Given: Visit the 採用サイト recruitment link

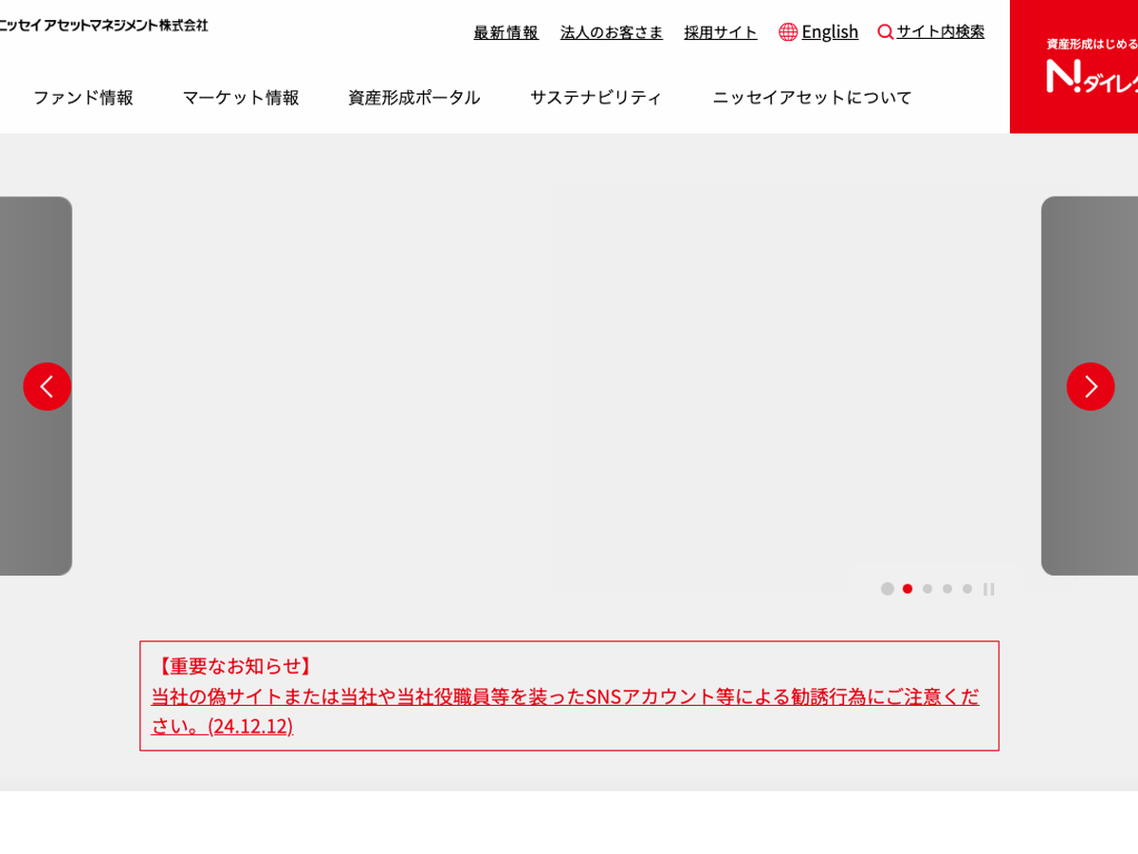Looking at the screenshot, I should pyautogui.click(x=721, y=32).
